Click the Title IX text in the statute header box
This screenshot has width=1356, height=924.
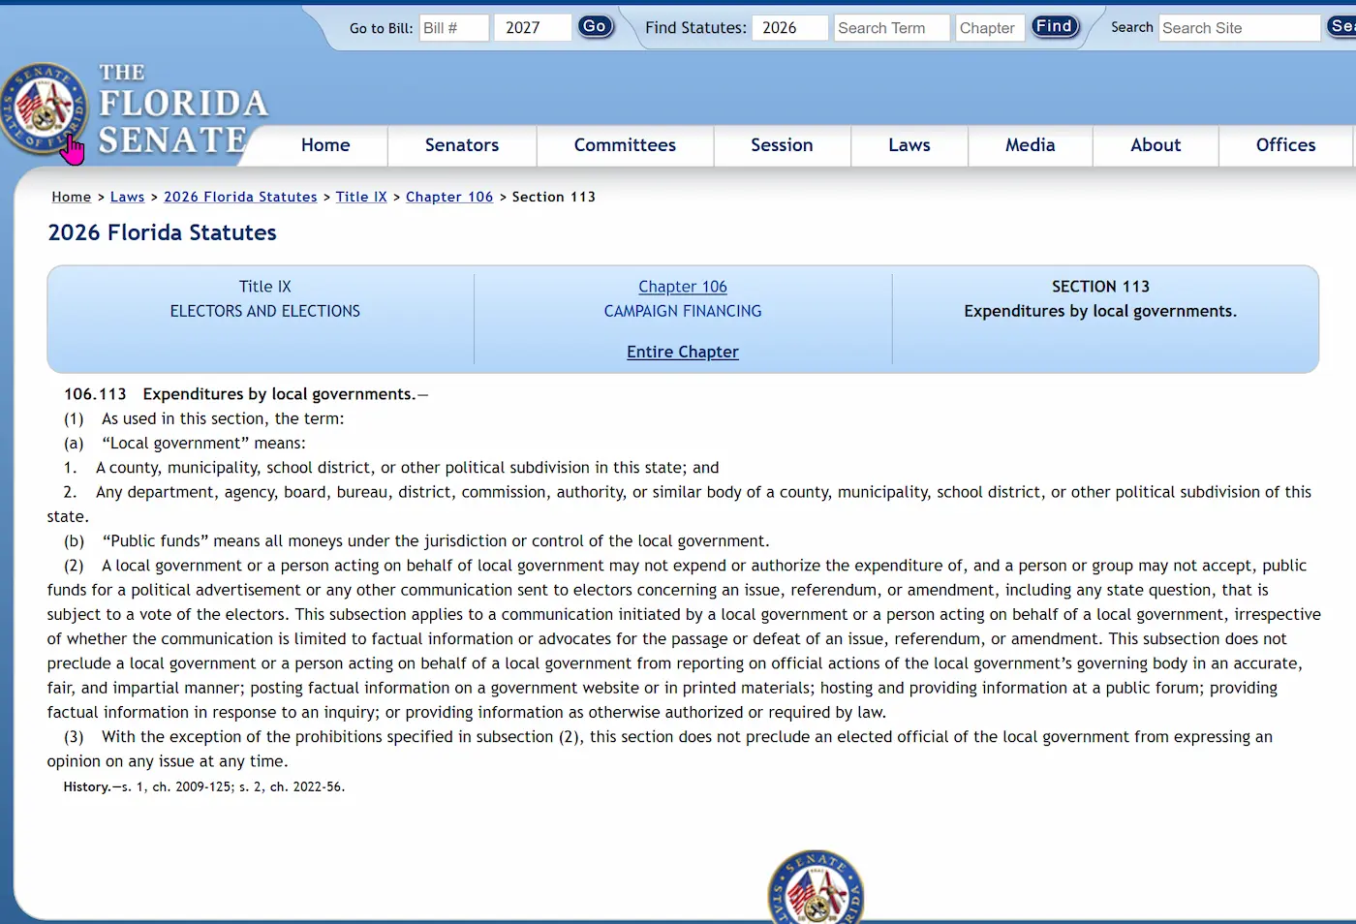point(265,287)
